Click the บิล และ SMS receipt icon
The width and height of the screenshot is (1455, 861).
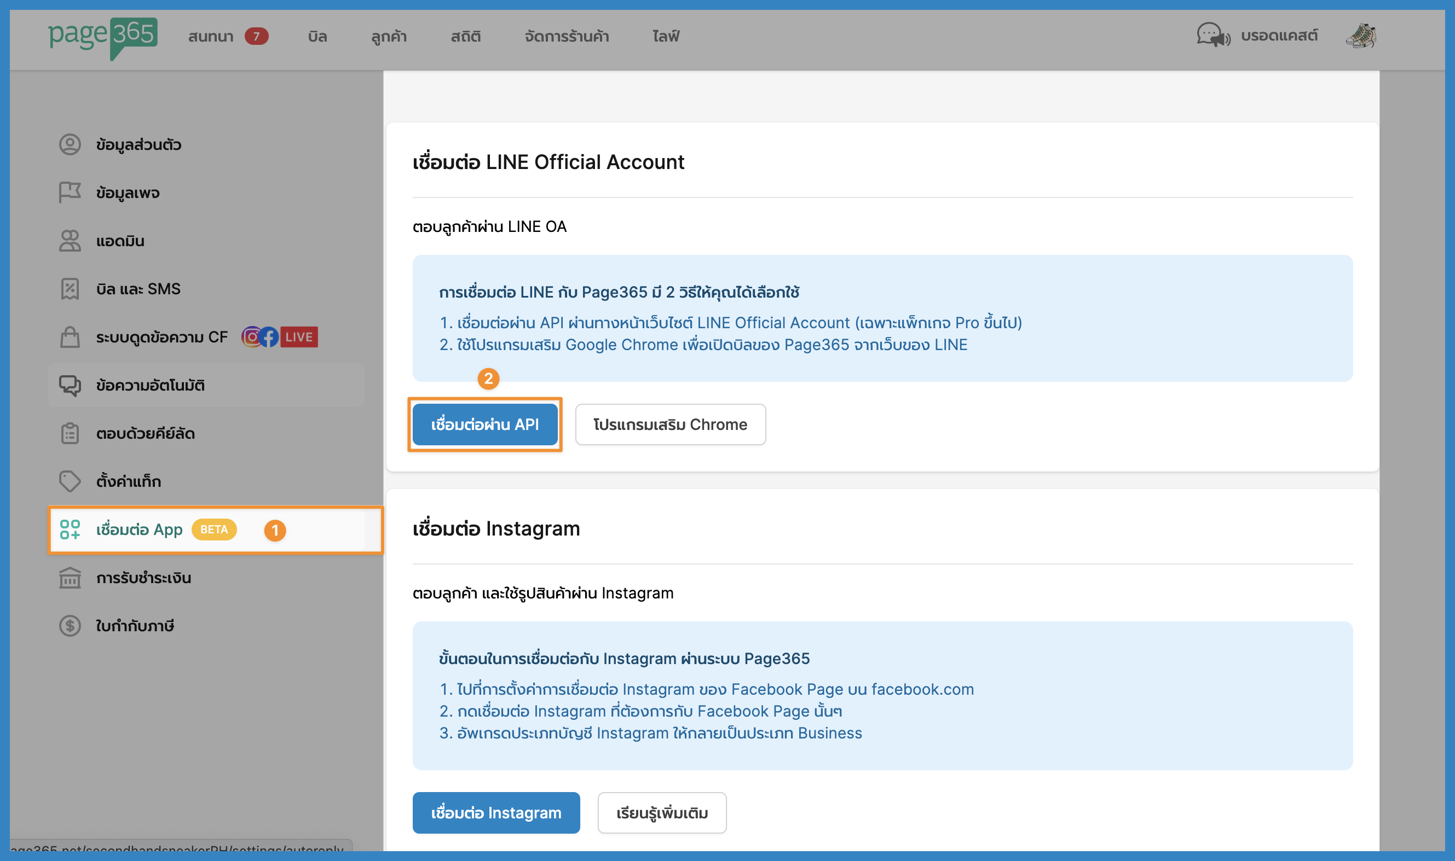70,289
